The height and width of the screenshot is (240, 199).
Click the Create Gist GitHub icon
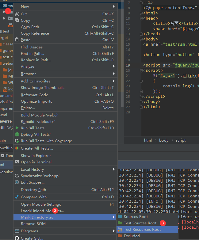coord(17,238)
